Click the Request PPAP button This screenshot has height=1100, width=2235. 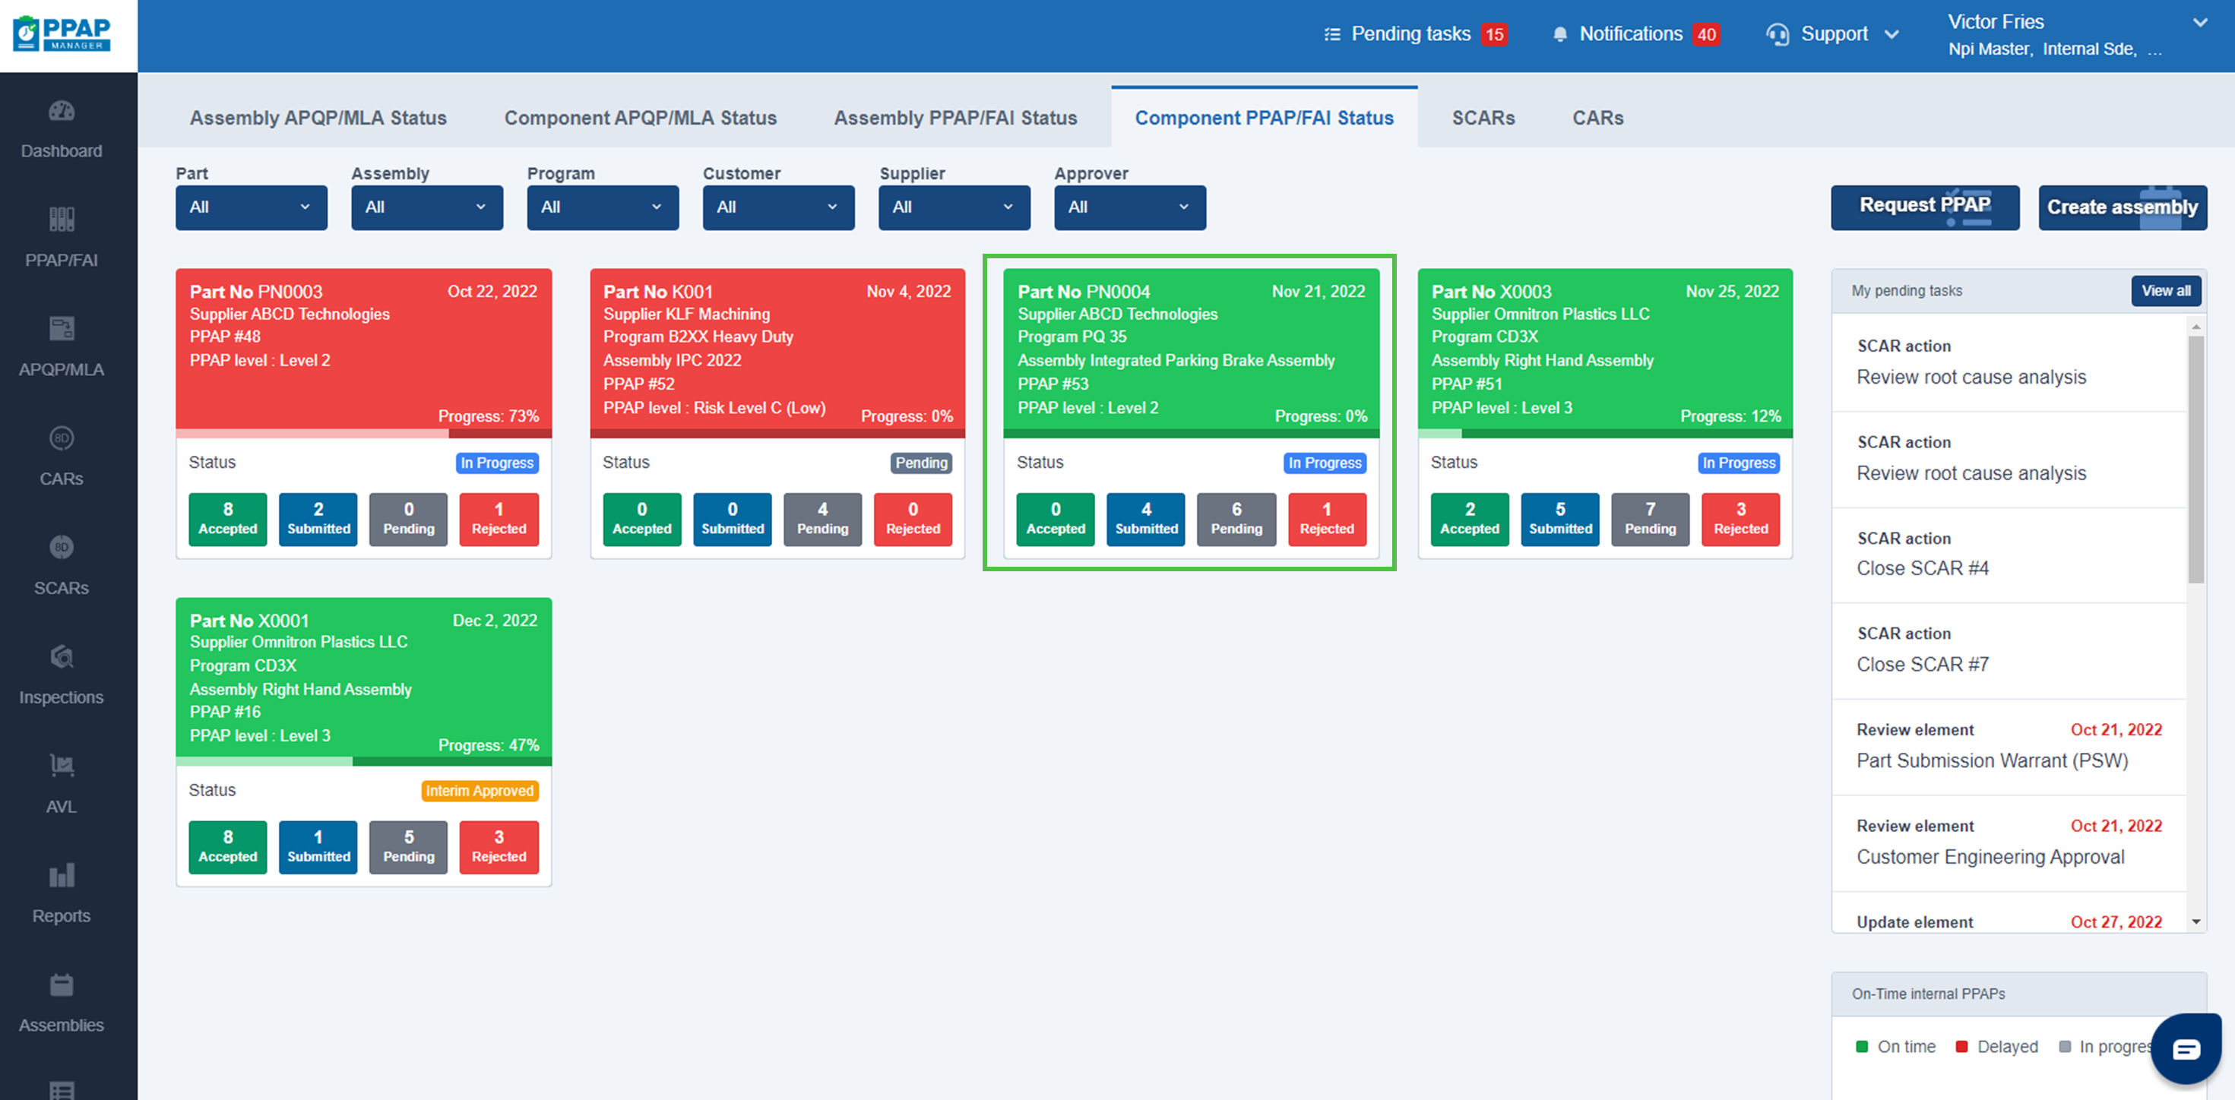tap(1923, 207)
